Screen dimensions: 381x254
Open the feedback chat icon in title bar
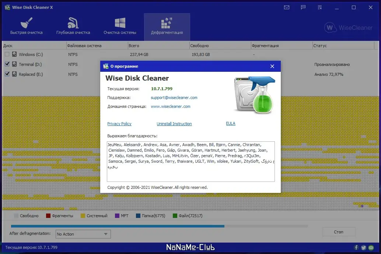click(303, 7)
